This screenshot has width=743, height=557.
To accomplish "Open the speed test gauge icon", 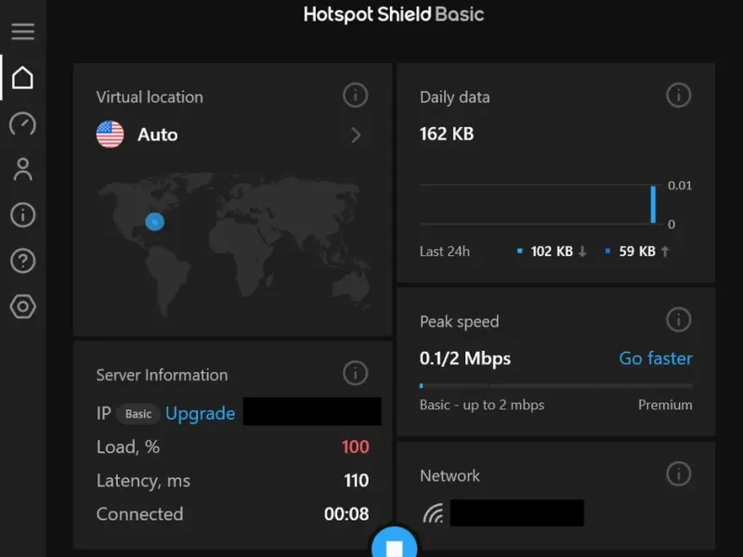I will (22, 123).
